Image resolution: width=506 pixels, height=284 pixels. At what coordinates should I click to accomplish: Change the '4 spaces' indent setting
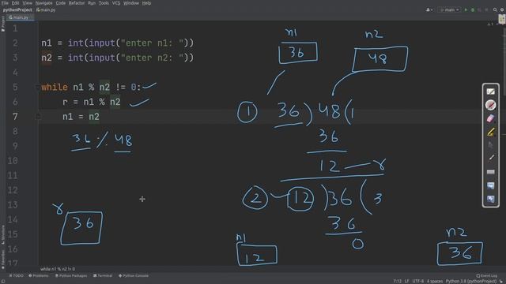click(435, 281)
